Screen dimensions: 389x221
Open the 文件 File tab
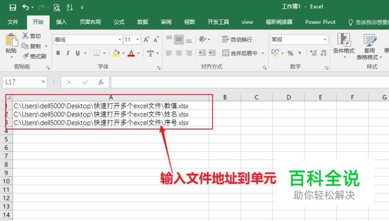pos(13,22)
